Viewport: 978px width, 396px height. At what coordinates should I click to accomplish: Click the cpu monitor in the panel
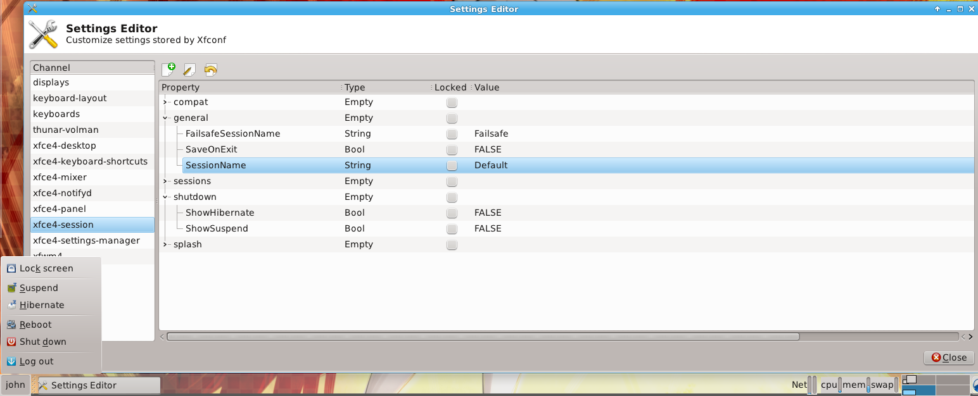pyautogui.click(x=830, y=385)
